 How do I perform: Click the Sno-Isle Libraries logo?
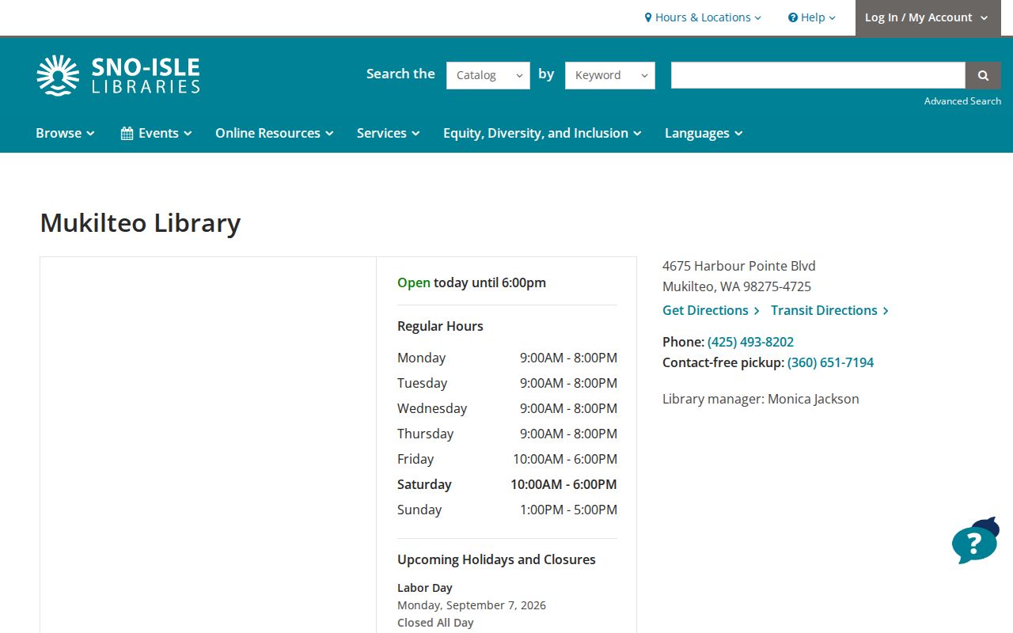118,75
